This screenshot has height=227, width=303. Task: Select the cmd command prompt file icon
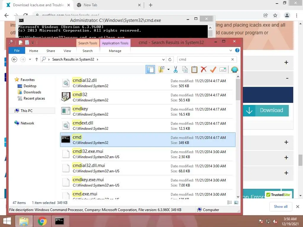[66, 139]
